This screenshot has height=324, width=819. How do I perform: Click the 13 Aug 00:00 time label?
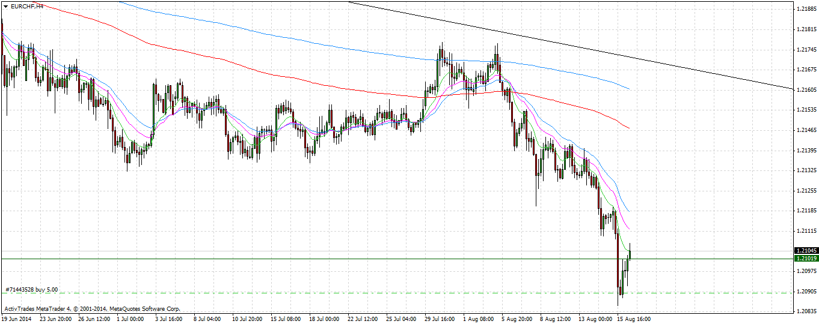pyautogui.click(x=594, y=319)
